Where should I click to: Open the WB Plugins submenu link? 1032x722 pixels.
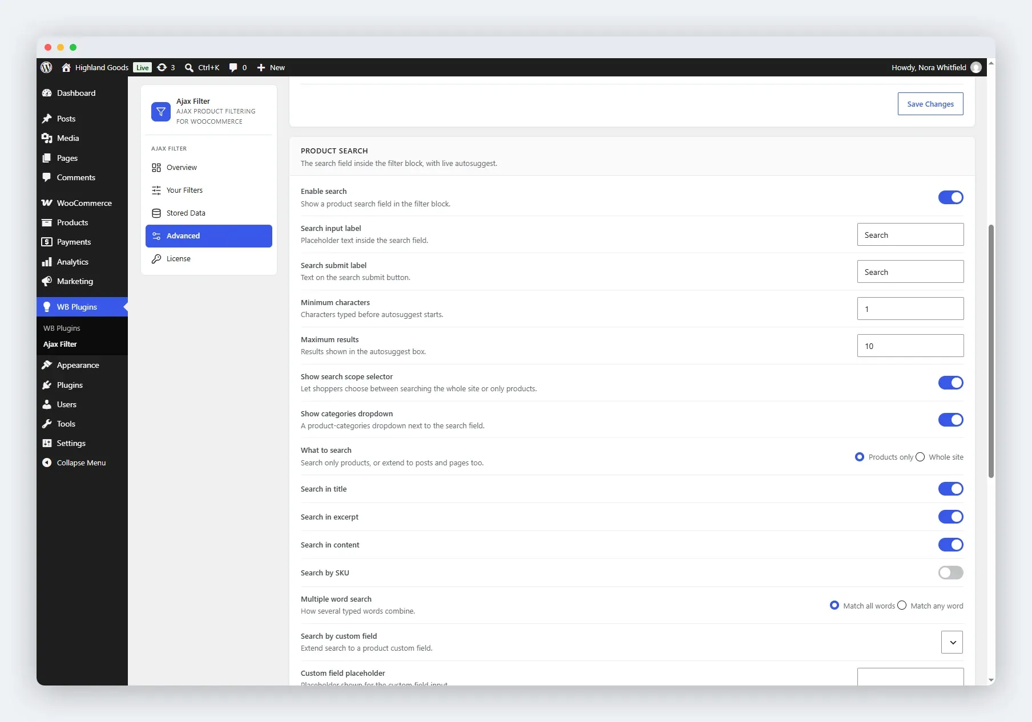coord(62,328)
